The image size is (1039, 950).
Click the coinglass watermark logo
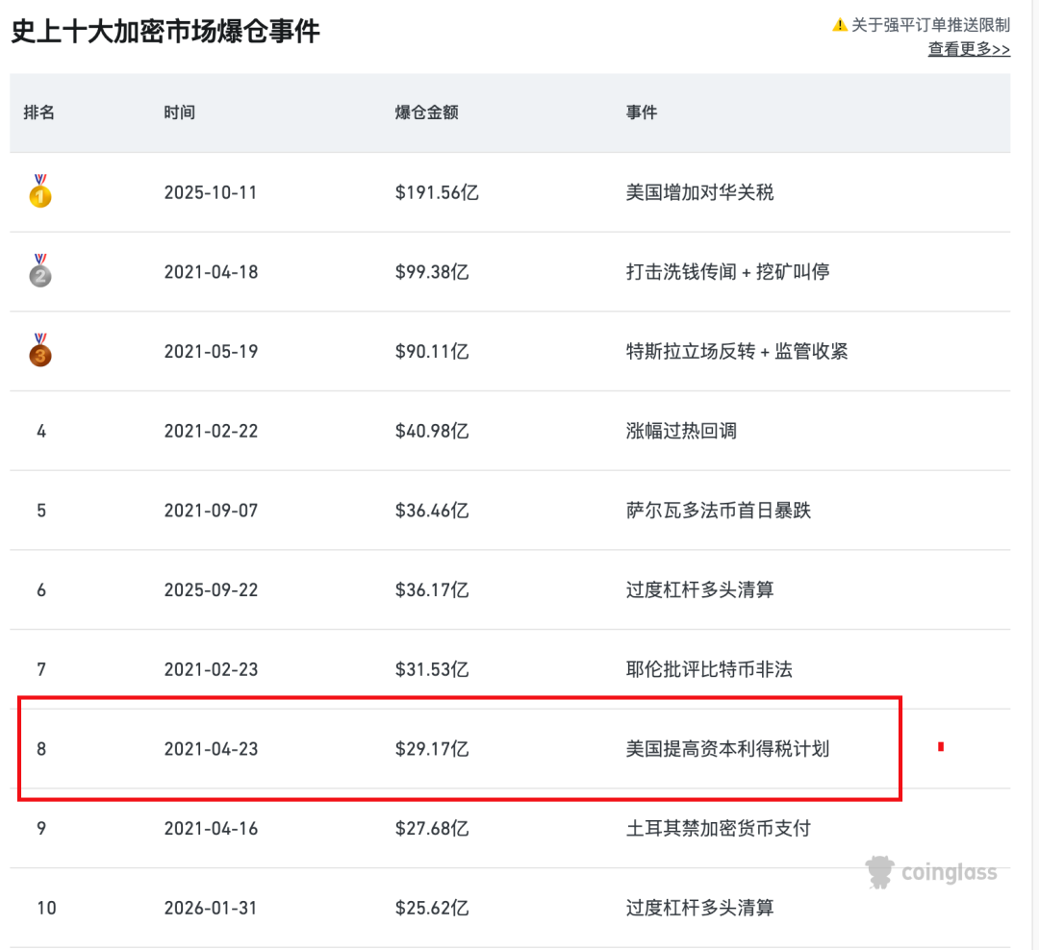coord(931,872)
